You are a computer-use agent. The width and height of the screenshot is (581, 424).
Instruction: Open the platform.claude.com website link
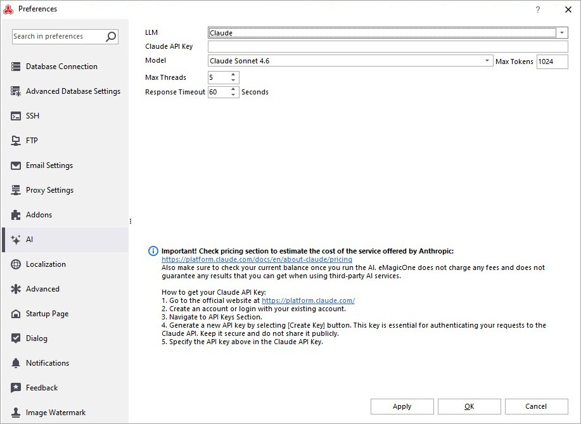pos(308,300)
